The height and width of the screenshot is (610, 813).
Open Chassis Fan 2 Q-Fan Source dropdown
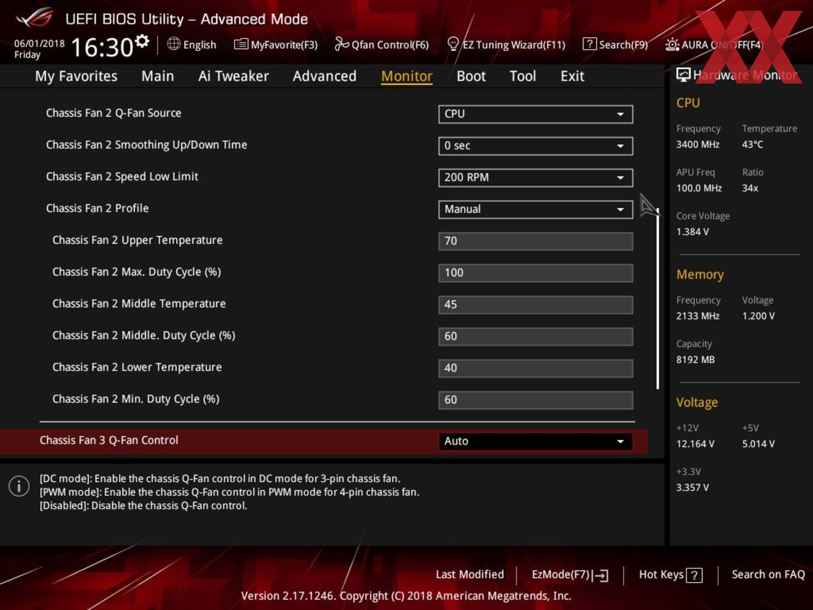(x=536, y=114)
